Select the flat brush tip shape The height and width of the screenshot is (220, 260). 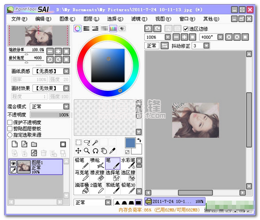click(x=138, y=202)
